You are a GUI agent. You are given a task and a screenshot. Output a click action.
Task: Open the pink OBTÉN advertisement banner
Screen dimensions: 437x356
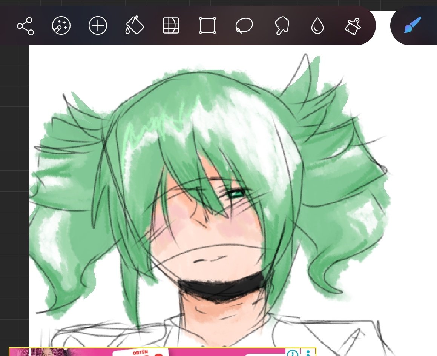pyautogui.click(x=163, y=352)
